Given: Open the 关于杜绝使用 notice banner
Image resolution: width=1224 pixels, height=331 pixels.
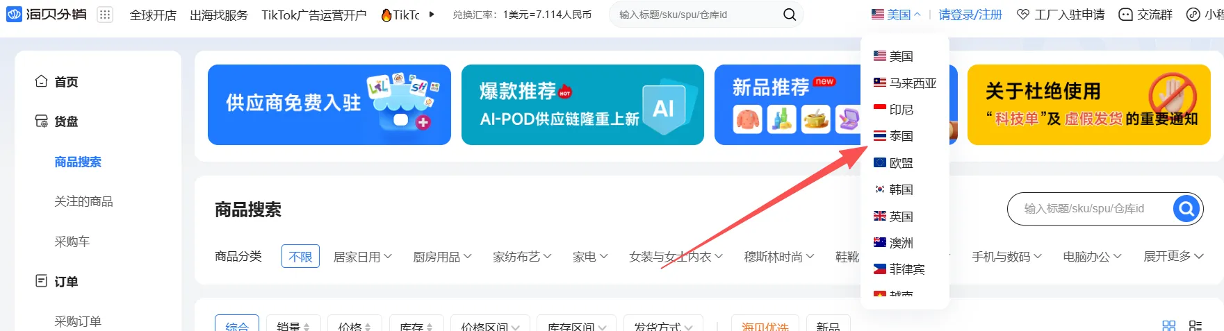Looking at the screenshot, I should [1089, 105].
